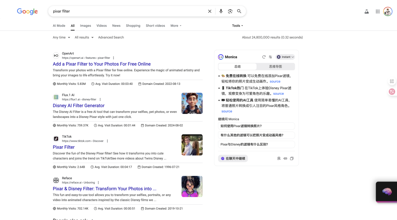Save Monica summary as note icon
This screenshot has width=397, height=220.
pyautogui.click(x=279, y=159)
